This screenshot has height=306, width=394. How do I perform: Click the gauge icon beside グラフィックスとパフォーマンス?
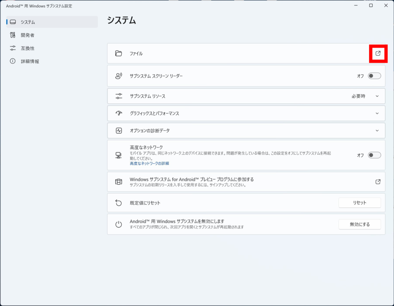[x=119, y=113]
